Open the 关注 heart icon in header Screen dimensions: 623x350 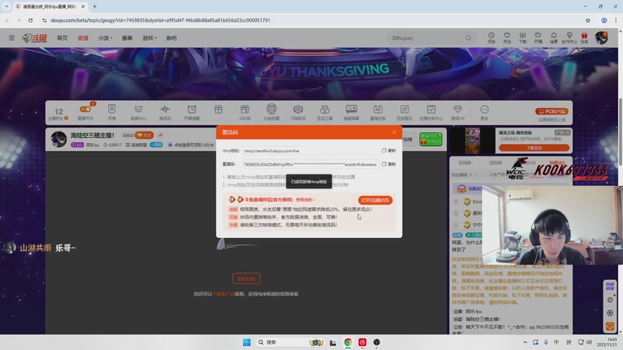[x=507, y=37]
